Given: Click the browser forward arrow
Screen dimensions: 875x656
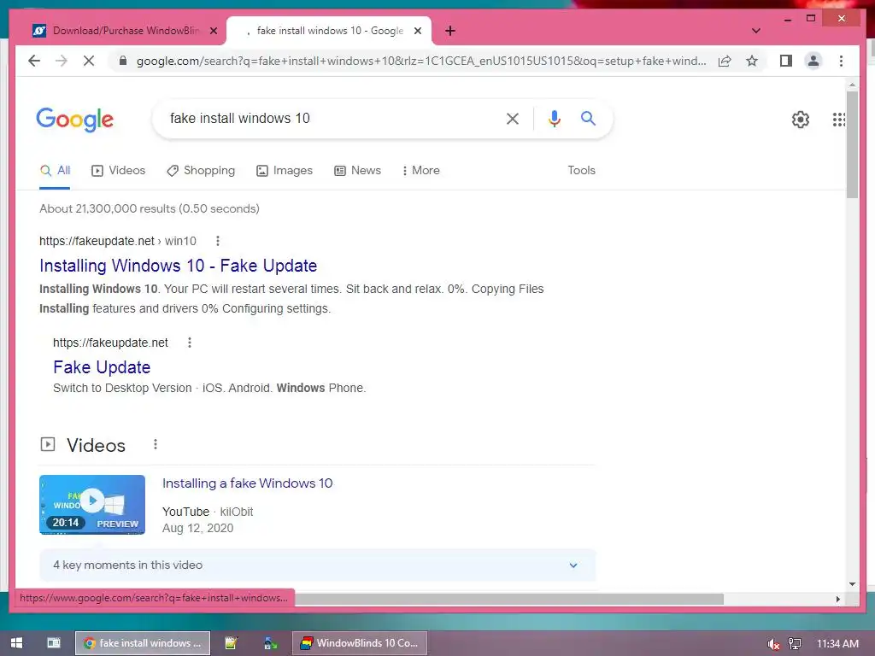Looking at the screenshot, I should (62, 61).
